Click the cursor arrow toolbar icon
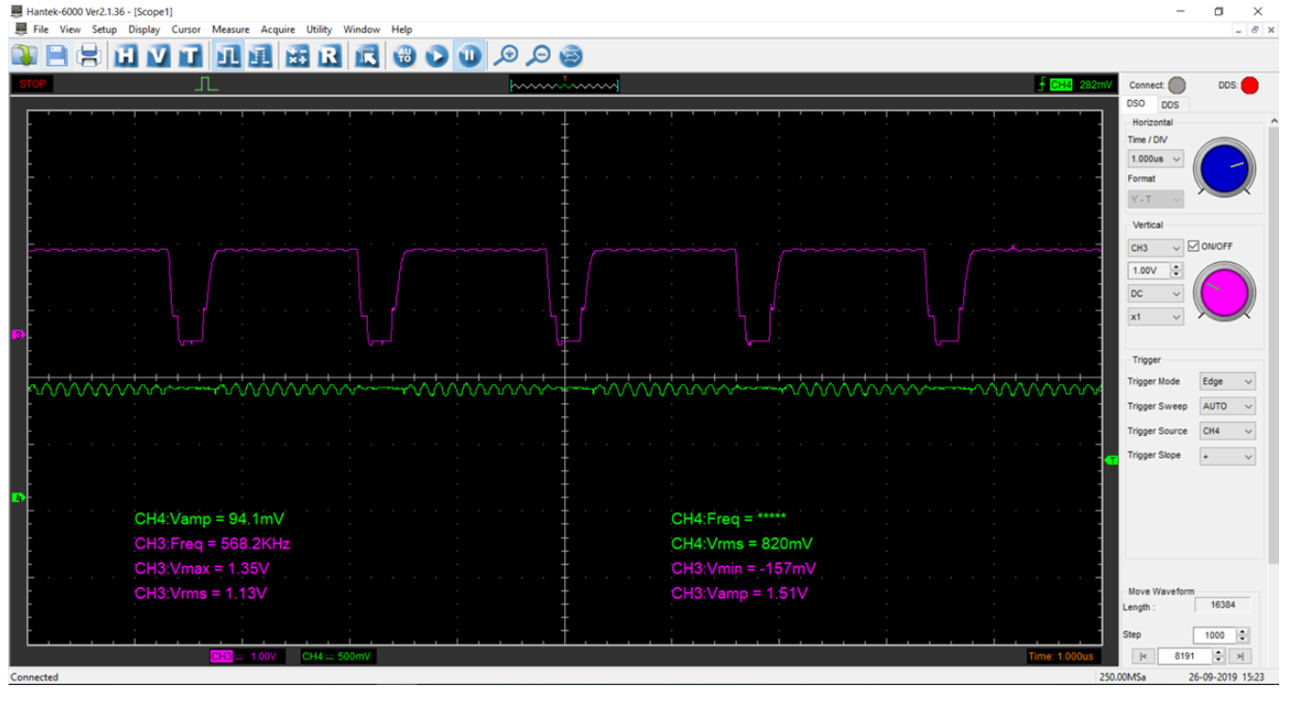Viewport: 1295px width, 703px height. [x=367, y=56]
